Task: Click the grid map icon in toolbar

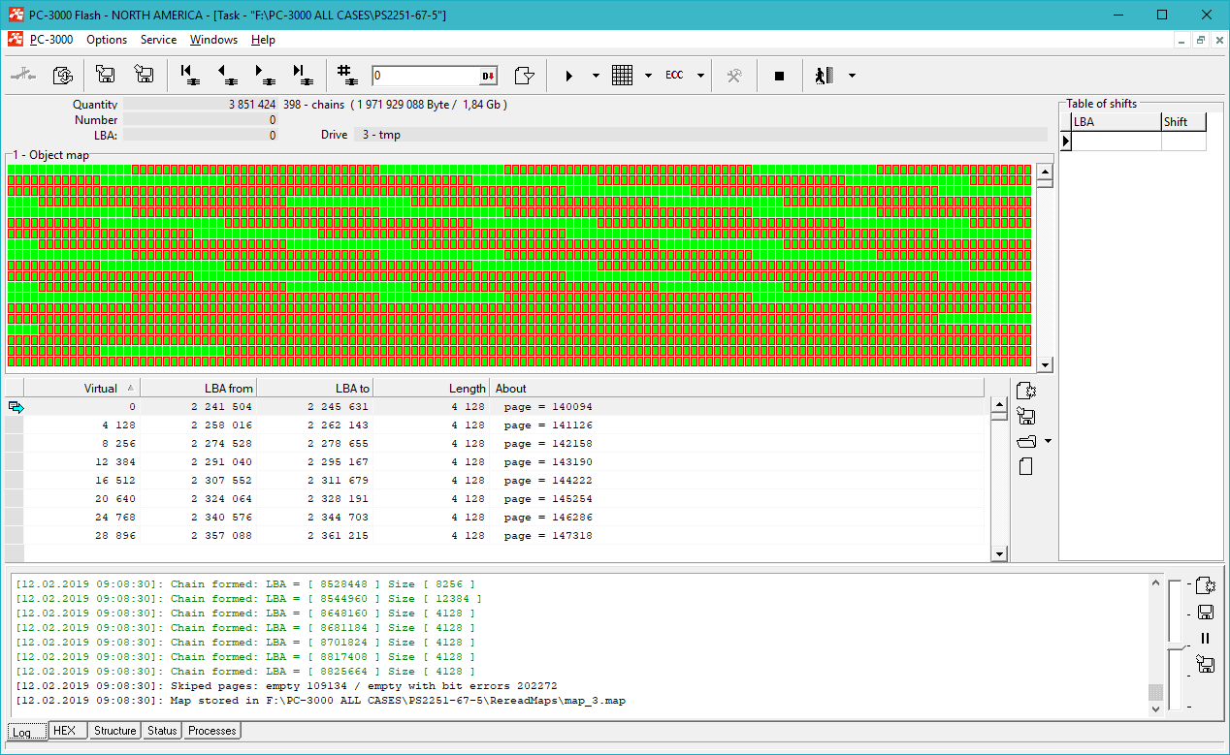Action: click(623, 76)
